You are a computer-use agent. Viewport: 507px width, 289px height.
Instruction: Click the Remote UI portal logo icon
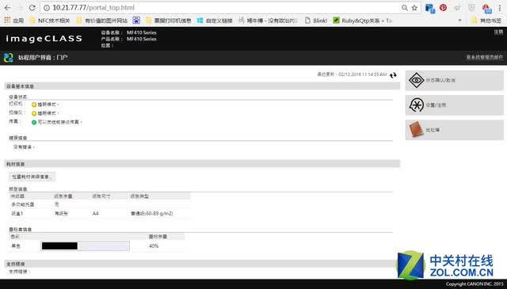pyautogui.click(x=8, y=58)
